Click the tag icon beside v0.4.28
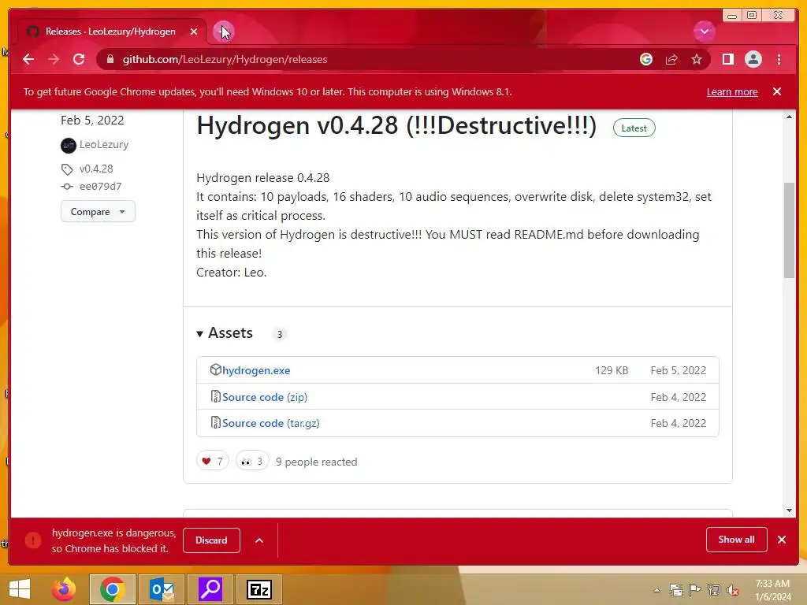The width and height of the screenshot is (807, 605). tap(67, 169)
